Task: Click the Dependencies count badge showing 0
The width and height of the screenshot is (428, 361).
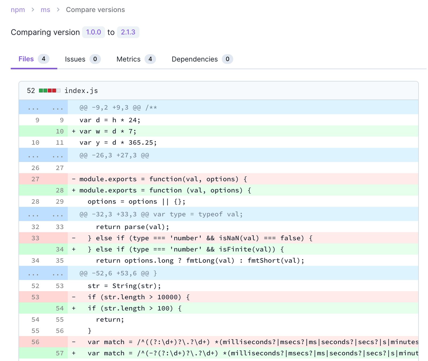Action: [x=227, y=59]
